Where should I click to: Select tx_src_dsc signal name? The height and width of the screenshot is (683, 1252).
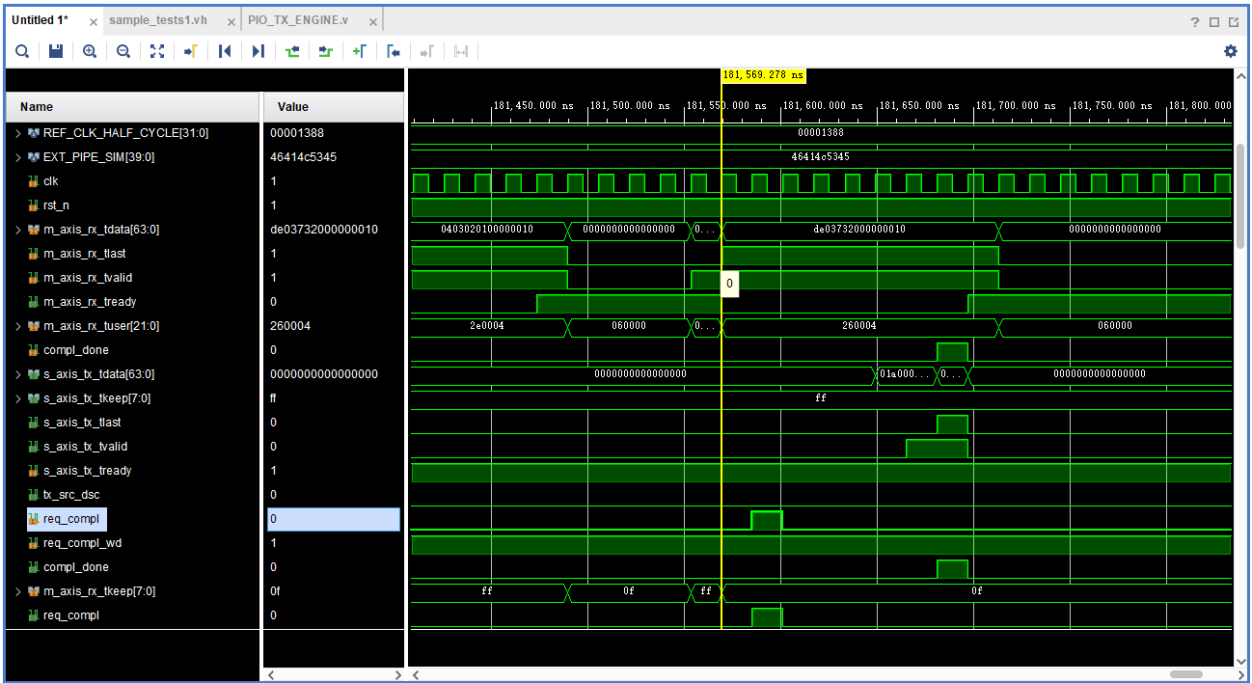(71, 495)
